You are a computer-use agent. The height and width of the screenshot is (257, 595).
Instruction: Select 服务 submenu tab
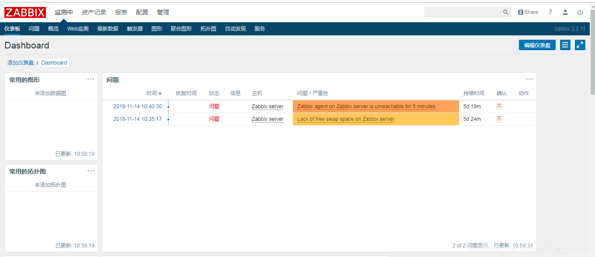(x=260, y=29)
